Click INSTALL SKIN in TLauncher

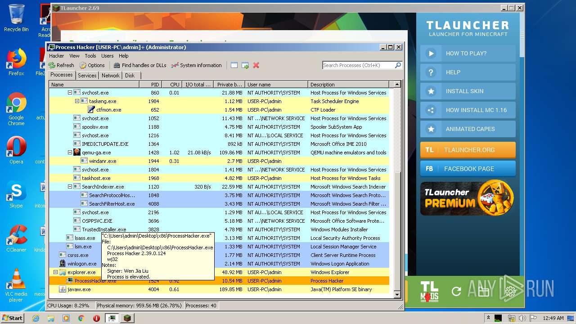(x=468, y=91)
